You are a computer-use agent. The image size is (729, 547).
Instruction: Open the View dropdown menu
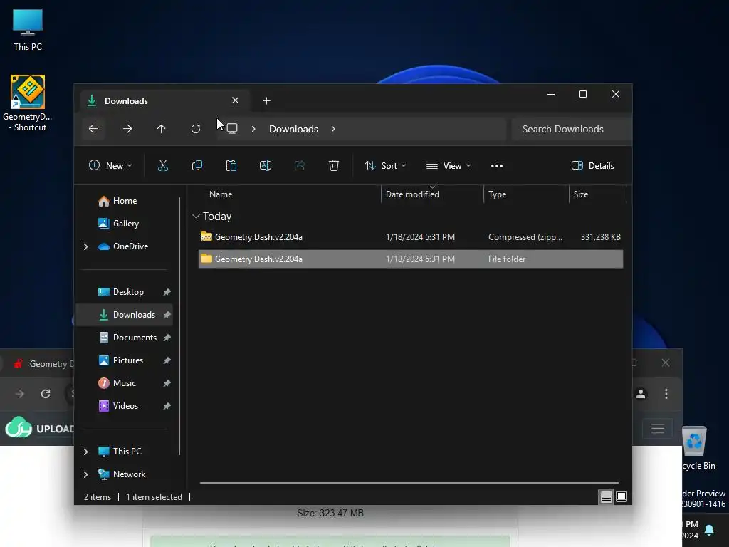pyautogui.click(x=449, y=165)
